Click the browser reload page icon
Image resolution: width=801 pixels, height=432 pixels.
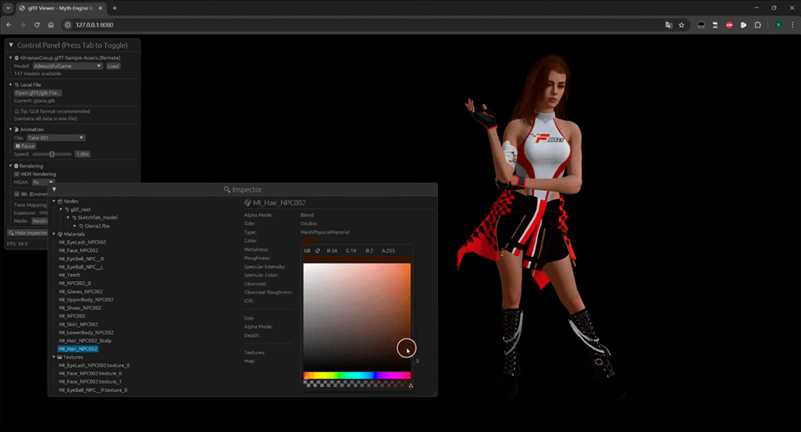(x=37, y=25)
